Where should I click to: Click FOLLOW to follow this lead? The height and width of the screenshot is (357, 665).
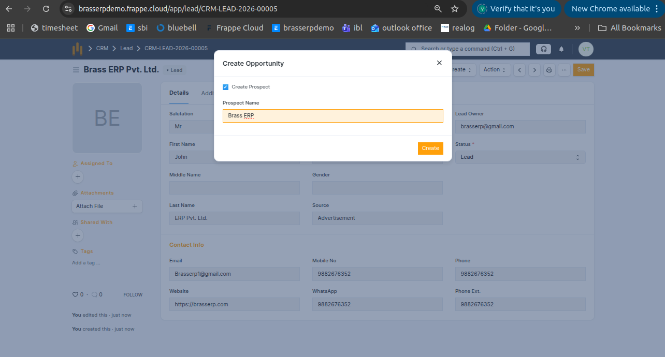point(133,294)
